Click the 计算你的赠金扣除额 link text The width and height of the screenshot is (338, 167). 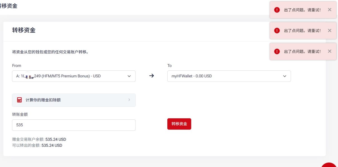pyautogui.click(x=43, y=100)
